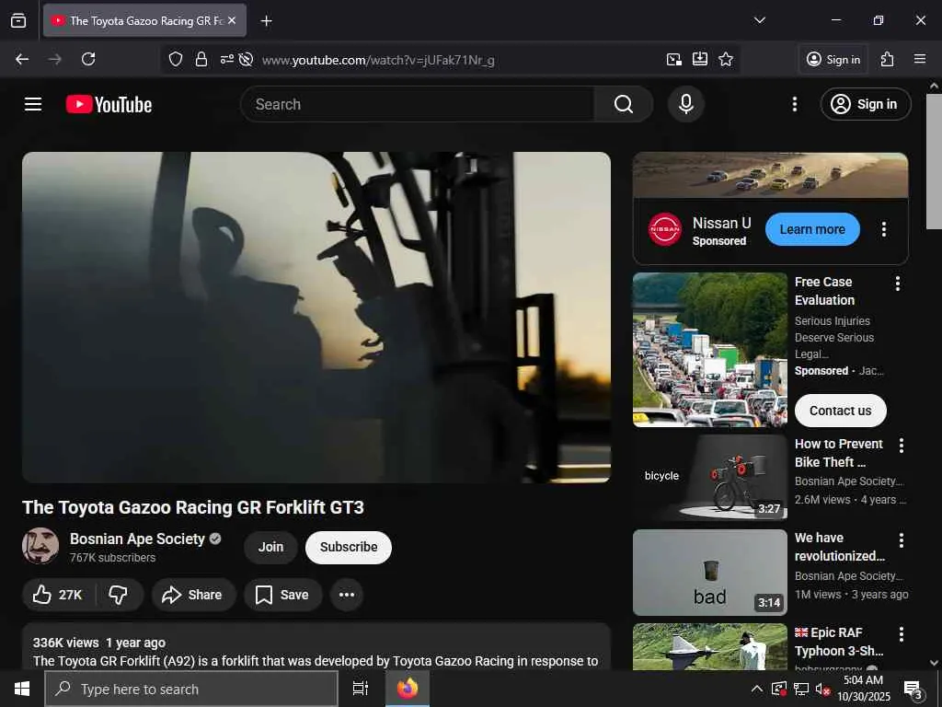The height and width of the screenshot is (707, 942).
Task: Click Learn more on Nissan ad
Action: 812,229
